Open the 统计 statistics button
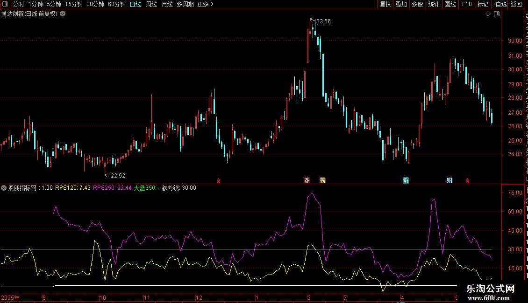 coord(433,4)
